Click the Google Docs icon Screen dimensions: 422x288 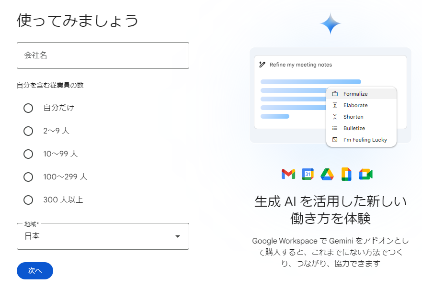coord(346,174)
